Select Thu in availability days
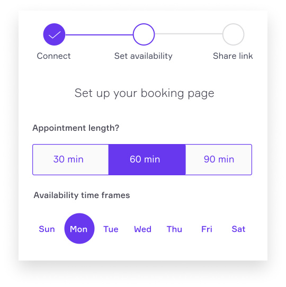Image resolution: width=286 pixels, height=287 pixels. (x=174, y=229)
